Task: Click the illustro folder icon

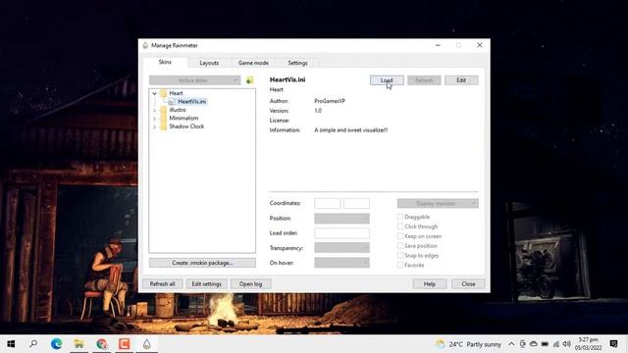Action: (x=163, y=110)
